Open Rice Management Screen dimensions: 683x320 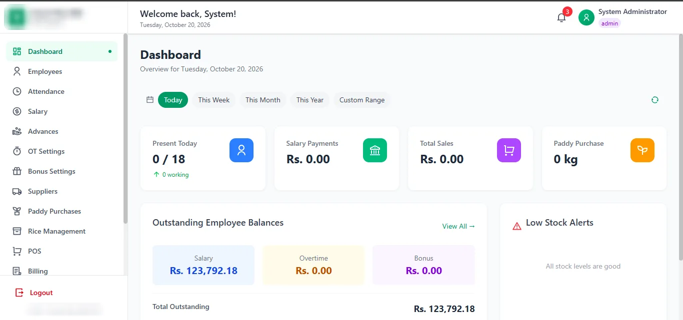[x=62, y=231]
